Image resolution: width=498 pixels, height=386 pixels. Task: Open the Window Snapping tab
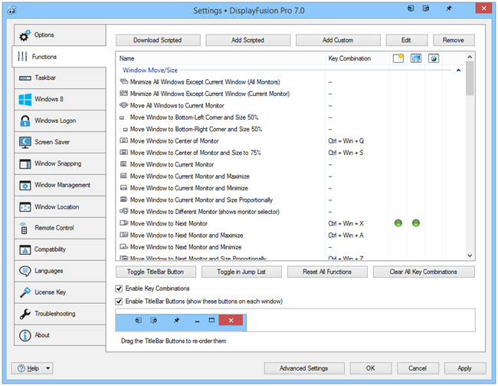coord(60,163)
